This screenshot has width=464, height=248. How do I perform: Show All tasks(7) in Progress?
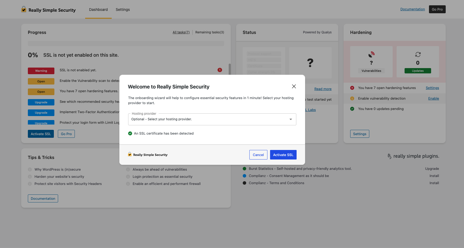coord(181,32)
